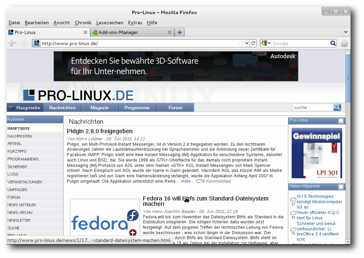Viewport: 364px width, 258px height.
Task: Open the Magazin navigation tab
Action: click(x=99, y=108)
